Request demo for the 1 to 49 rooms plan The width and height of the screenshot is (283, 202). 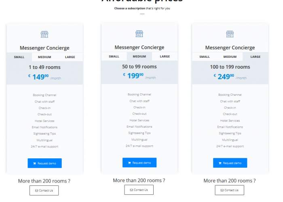click(44, 163)
